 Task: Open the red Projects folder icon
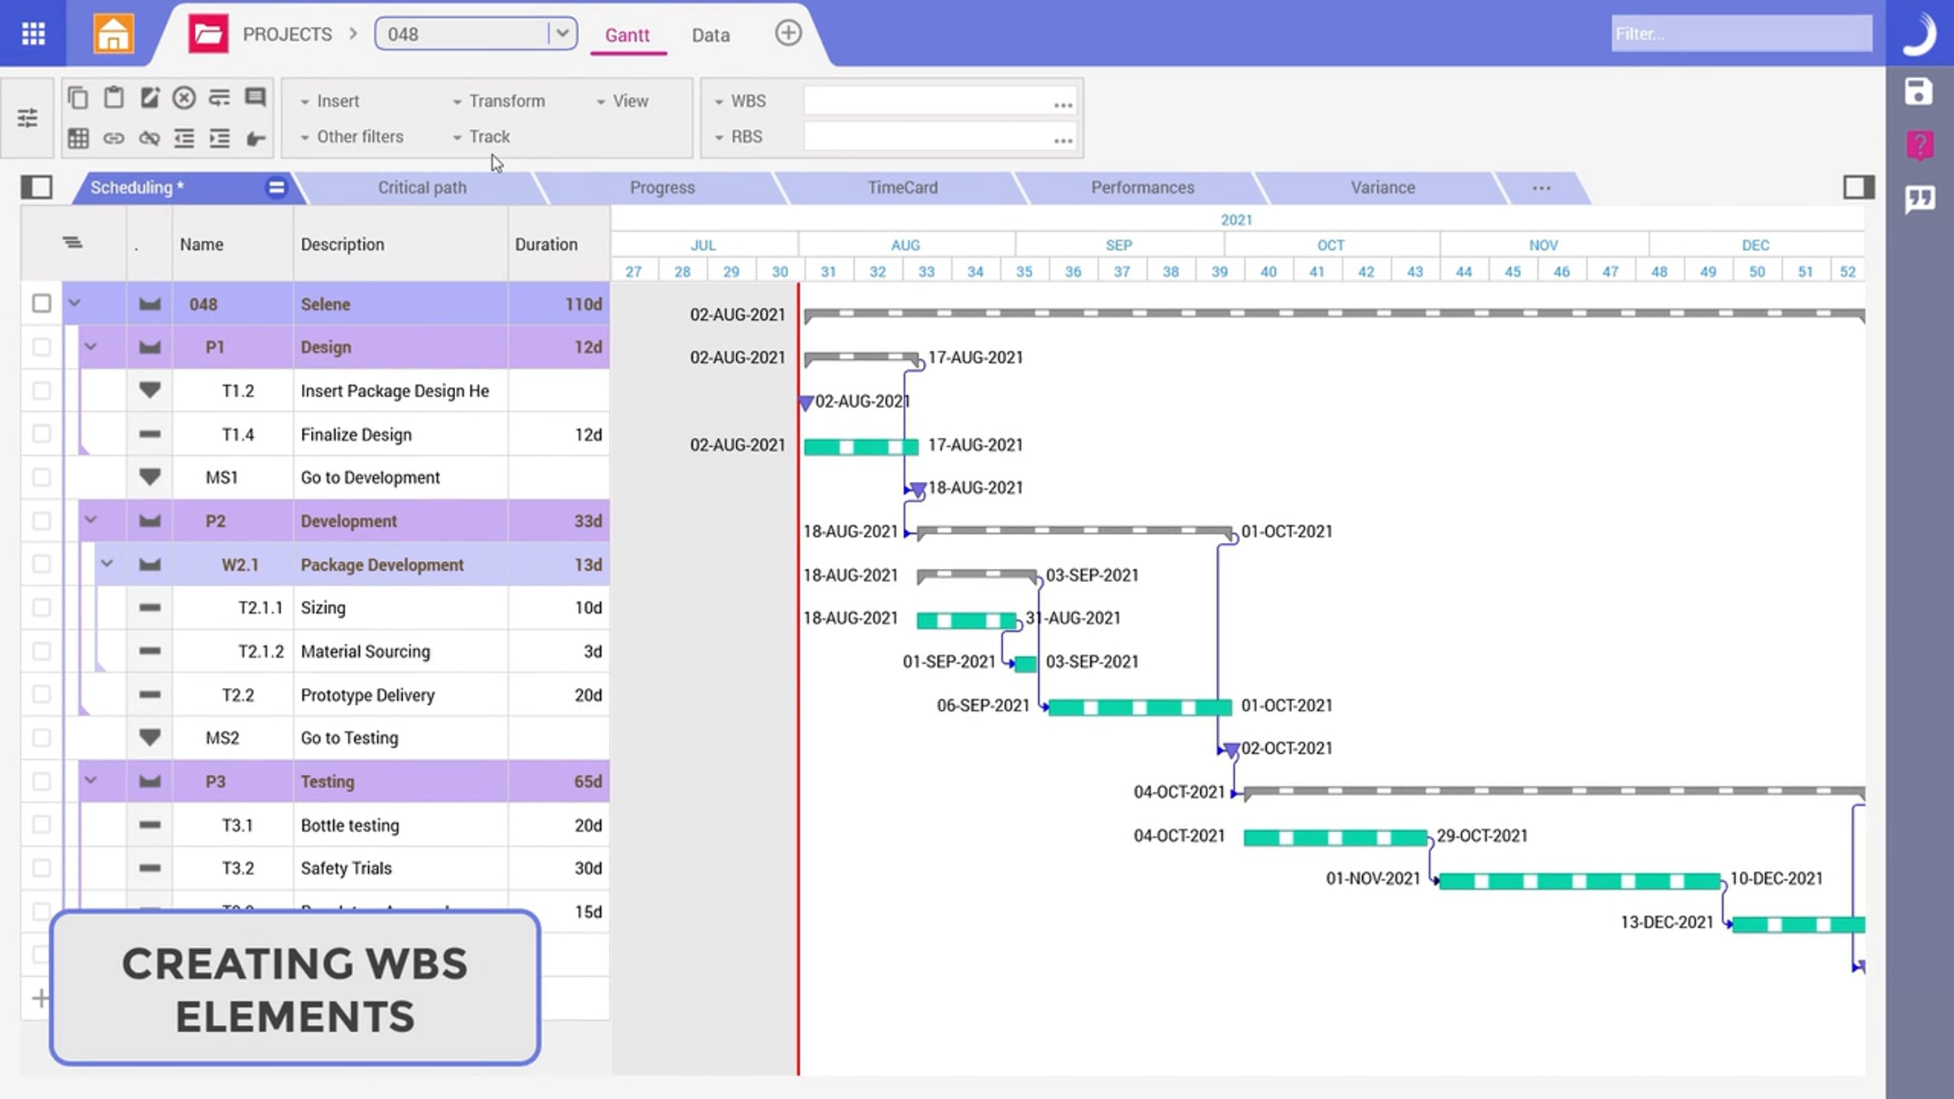pos(208,33)
